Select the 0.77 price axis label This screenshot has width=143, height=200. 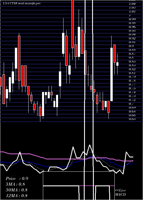point(132,85)
